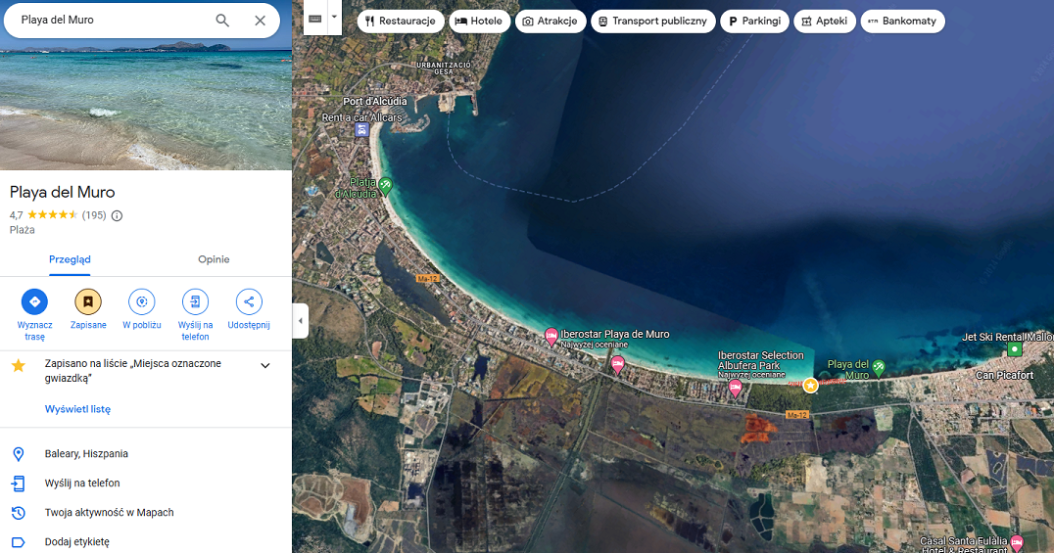Expand the saved list chevron
Viewport: 1054px width, 553px height.
(x=265, y=365)
